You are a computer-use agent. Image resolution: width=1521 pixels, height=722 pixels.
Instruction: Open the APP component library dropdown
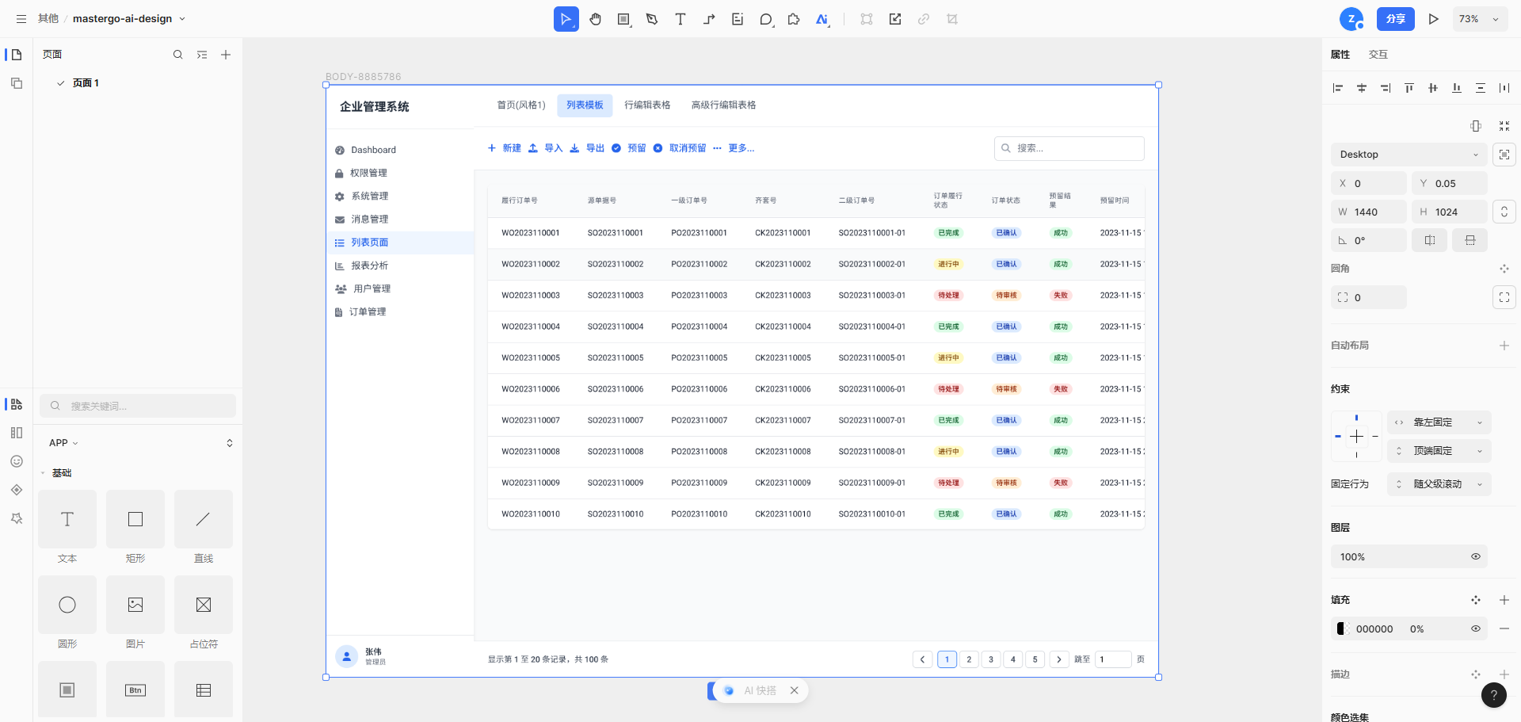coord(63,443)
